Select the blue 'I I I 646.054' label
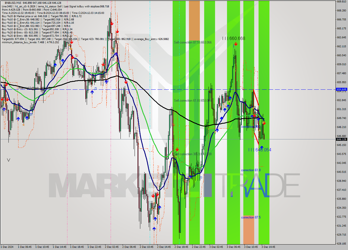Viewport: 348px width, 250px height. tap(260, 150)
